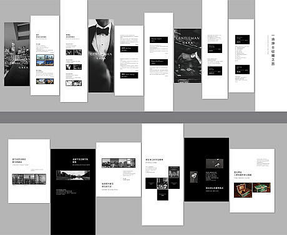This screenshot has width=287, height=235.
Task: Select the all-black panel with lake panorama
Action: pyautogui.click(x=73, y=192)
